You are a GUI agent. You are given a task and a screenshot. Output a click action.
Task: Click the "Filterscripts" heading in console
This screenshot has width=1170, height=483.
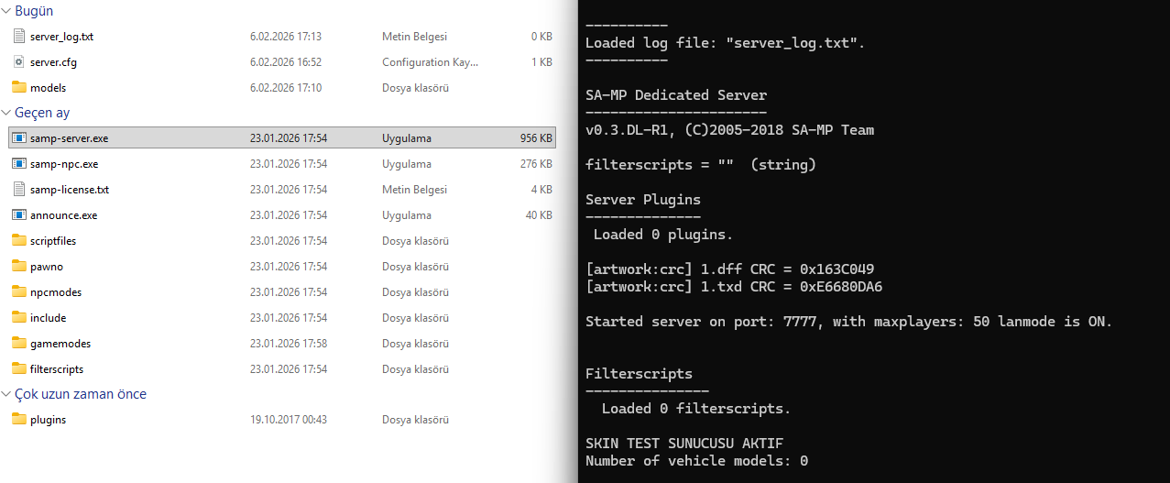639,374
